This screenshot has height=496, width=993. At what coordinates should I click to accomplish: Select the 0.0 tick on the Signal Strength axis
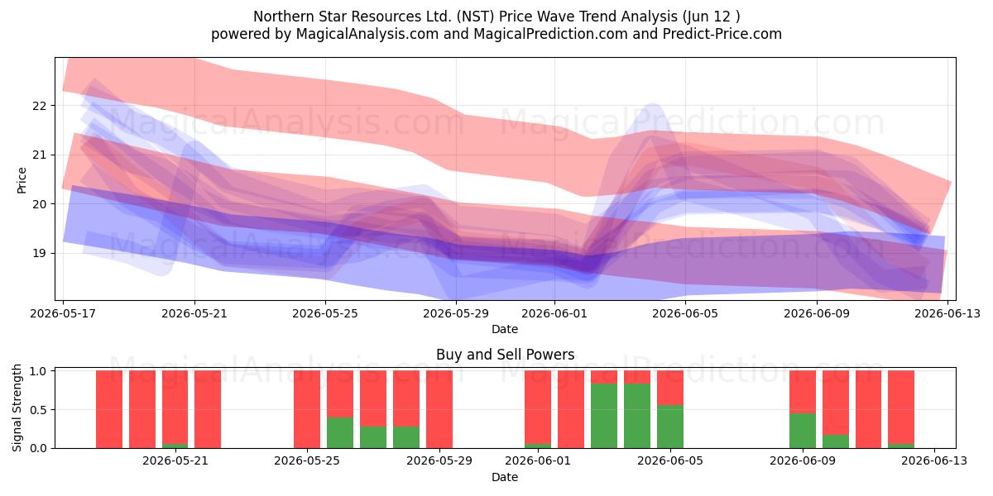point(40,448)
